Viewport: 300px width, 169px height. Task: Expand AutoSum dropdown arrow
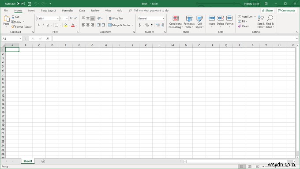click(255, 17)
